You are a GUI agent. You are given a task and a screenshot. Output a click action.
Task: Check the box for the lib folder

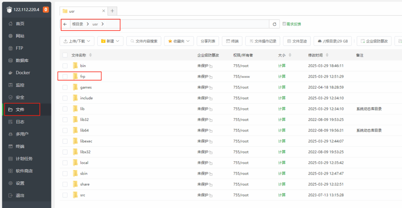point(65,109)
